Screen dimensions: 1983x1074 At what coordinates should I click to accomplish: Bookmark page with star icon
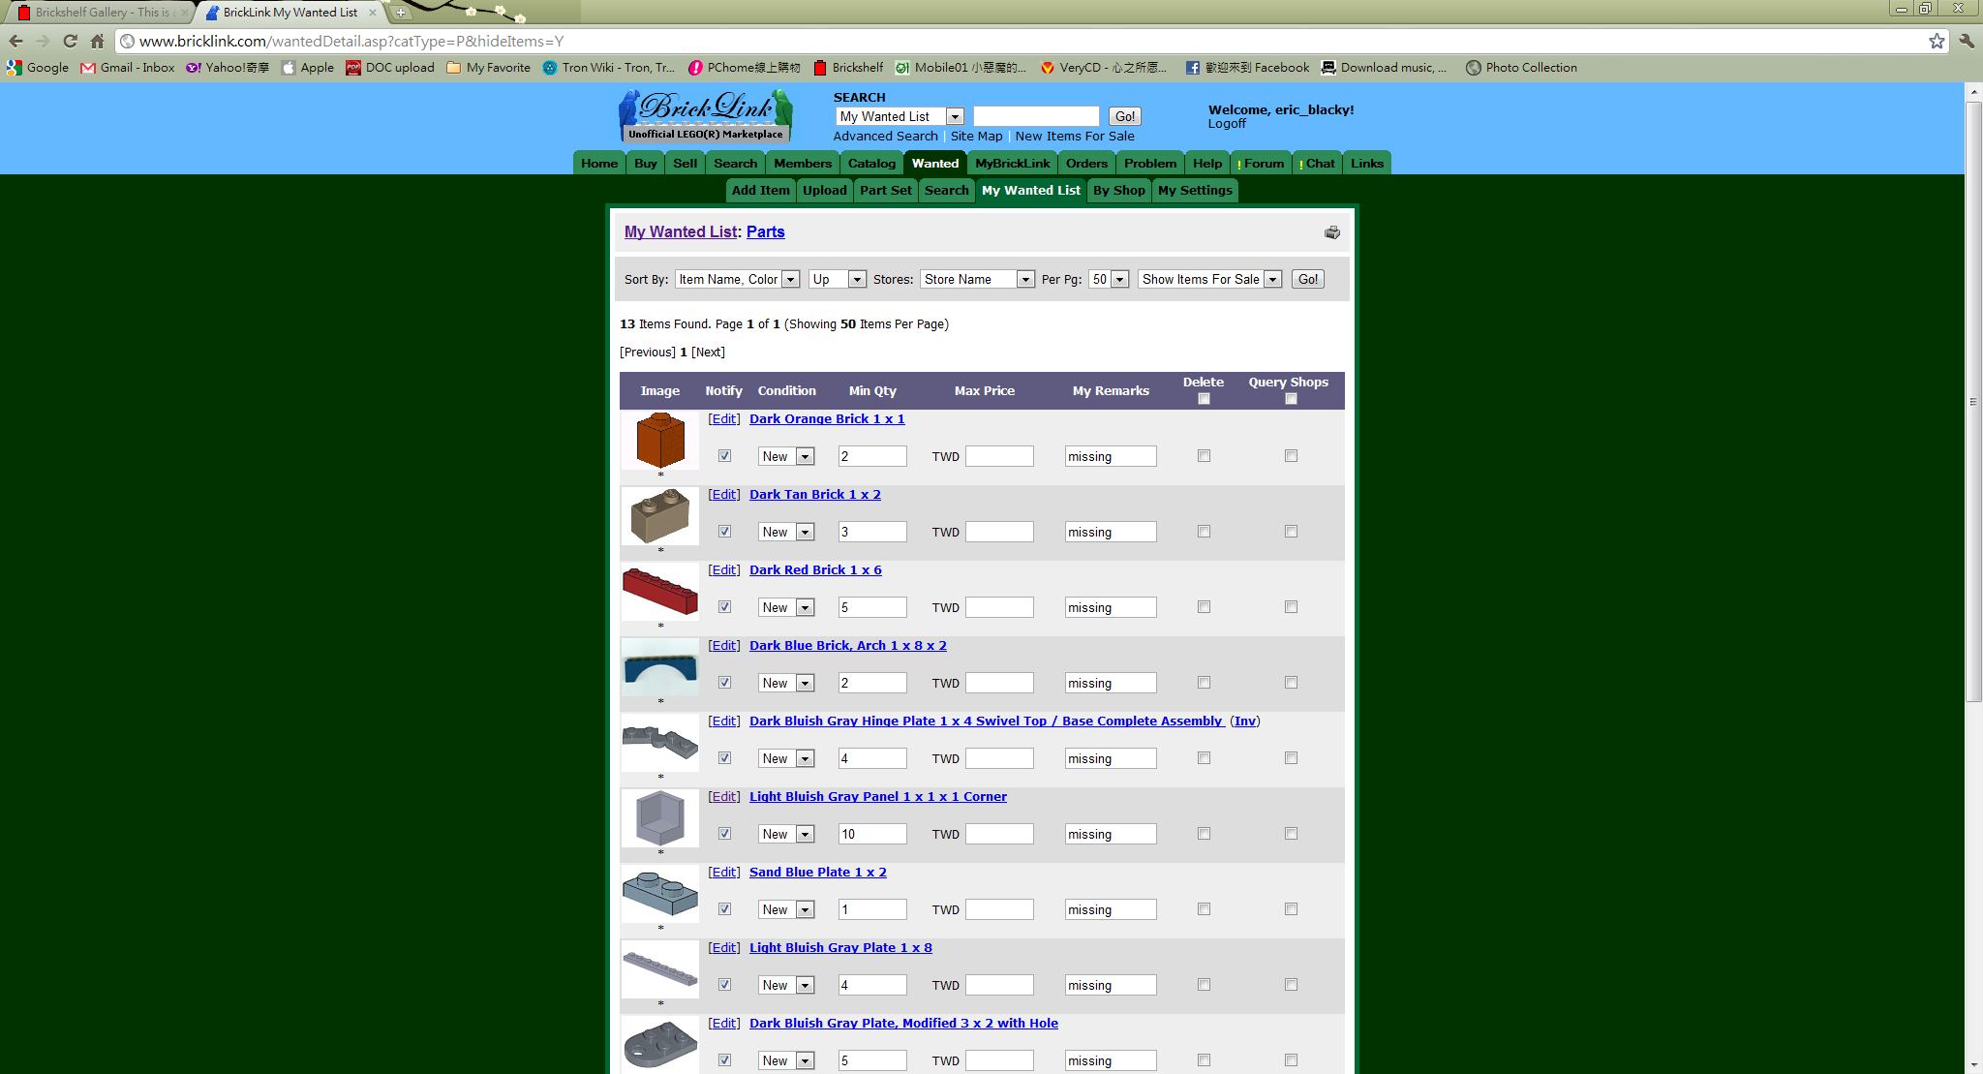pyautogui.click(x=1936, y=41)
